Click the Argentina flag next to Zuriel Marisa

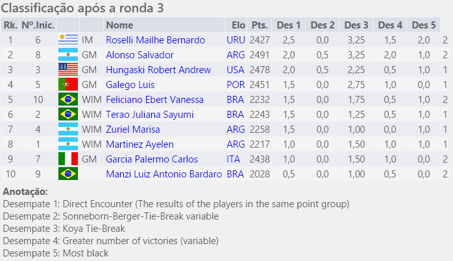click(x=67, y=130)
